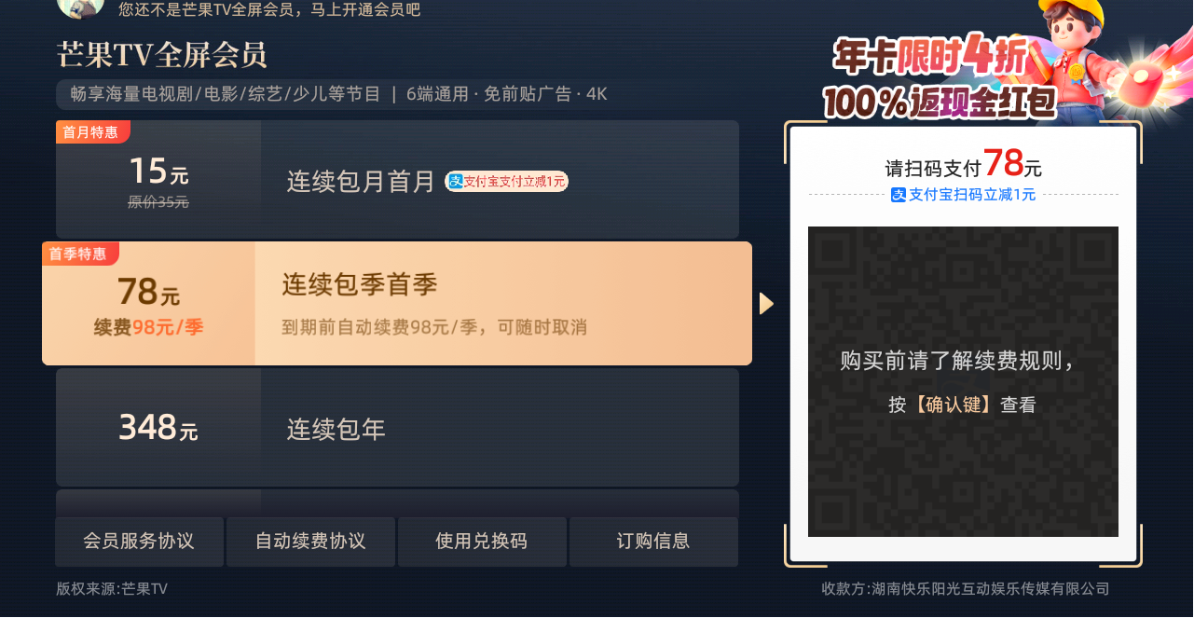Open 自动续费协议
The width and height of the screenshot is (1194, 618).
click(310, 542)
